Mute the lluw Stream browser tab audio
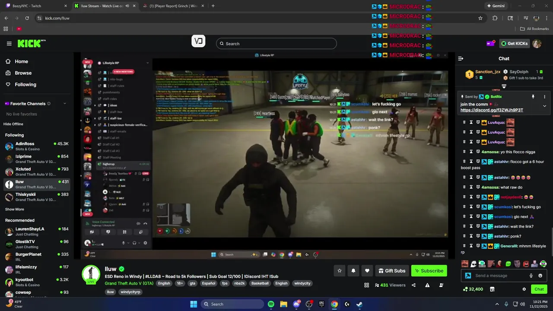The height and width of the screenshot is (311, 553). pos(127,6)
